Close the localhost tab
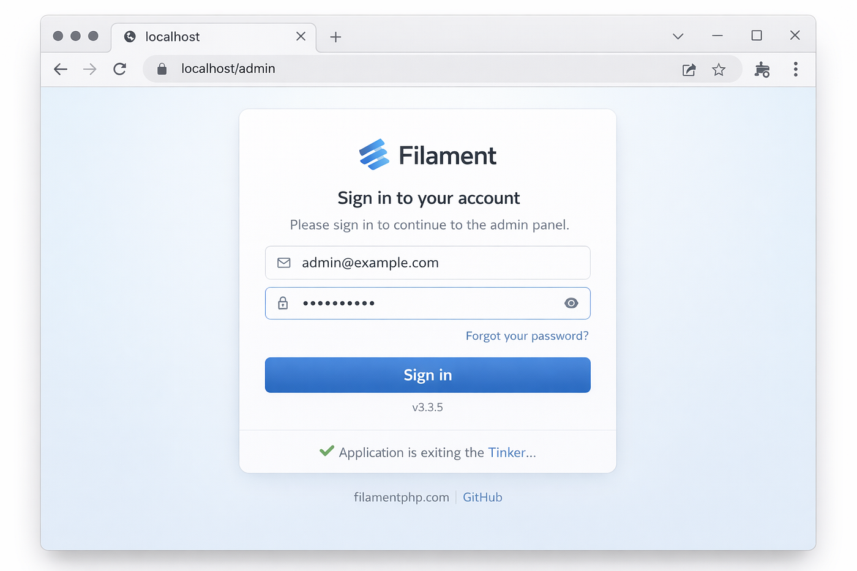This screenshot has height=571, width=857. pos(301,36)
